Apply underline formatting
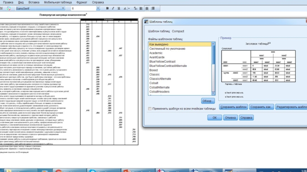 (118, 8)
